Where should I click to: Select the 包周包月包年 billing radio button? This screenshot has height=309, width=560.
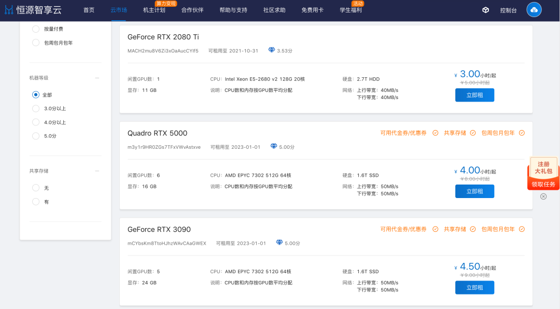click(x=36, y=43)
